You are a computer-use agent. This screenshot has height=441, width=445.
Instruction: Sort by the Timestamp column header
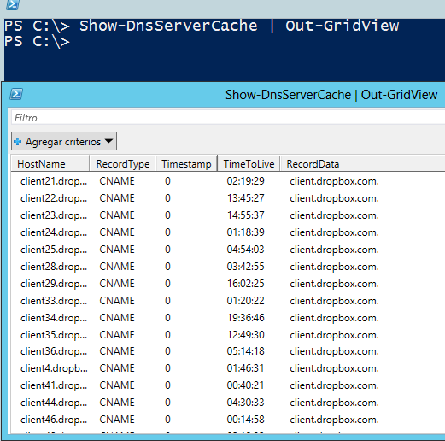(x=186, y=164)
